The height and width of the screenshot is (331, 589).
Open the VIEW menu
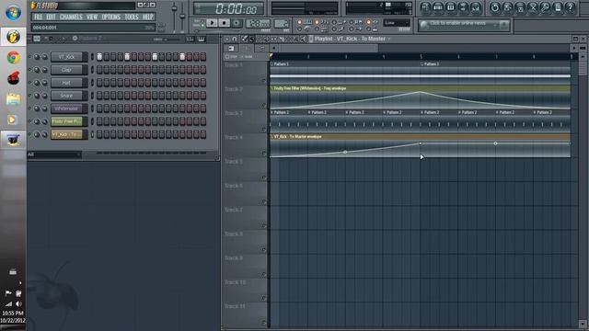92,17
